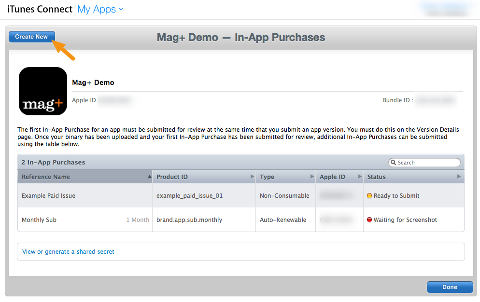Click the Mag+ Demo app name
The height and width of the screenshot is (302, 480).
click(x=93, y=82)
